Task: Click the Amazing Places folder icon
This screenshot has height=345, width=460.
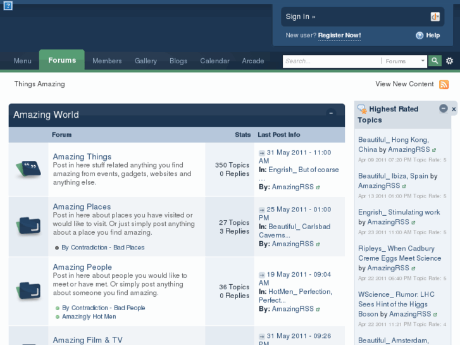Action: pyautogui.click(x=28, y=226)
